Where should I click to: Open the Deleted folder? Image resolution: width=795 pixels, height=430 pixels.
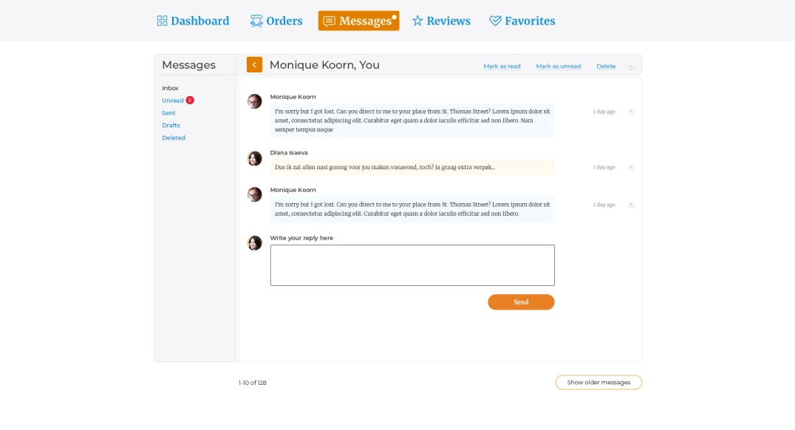(x=174, y=138)
